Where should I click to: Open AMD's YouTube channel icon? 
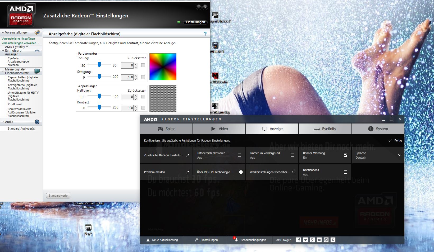(x=319, y=240)
